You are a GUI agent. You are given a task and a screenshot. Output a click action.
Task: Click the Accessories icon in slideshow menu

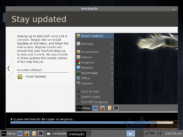point(78,52)
